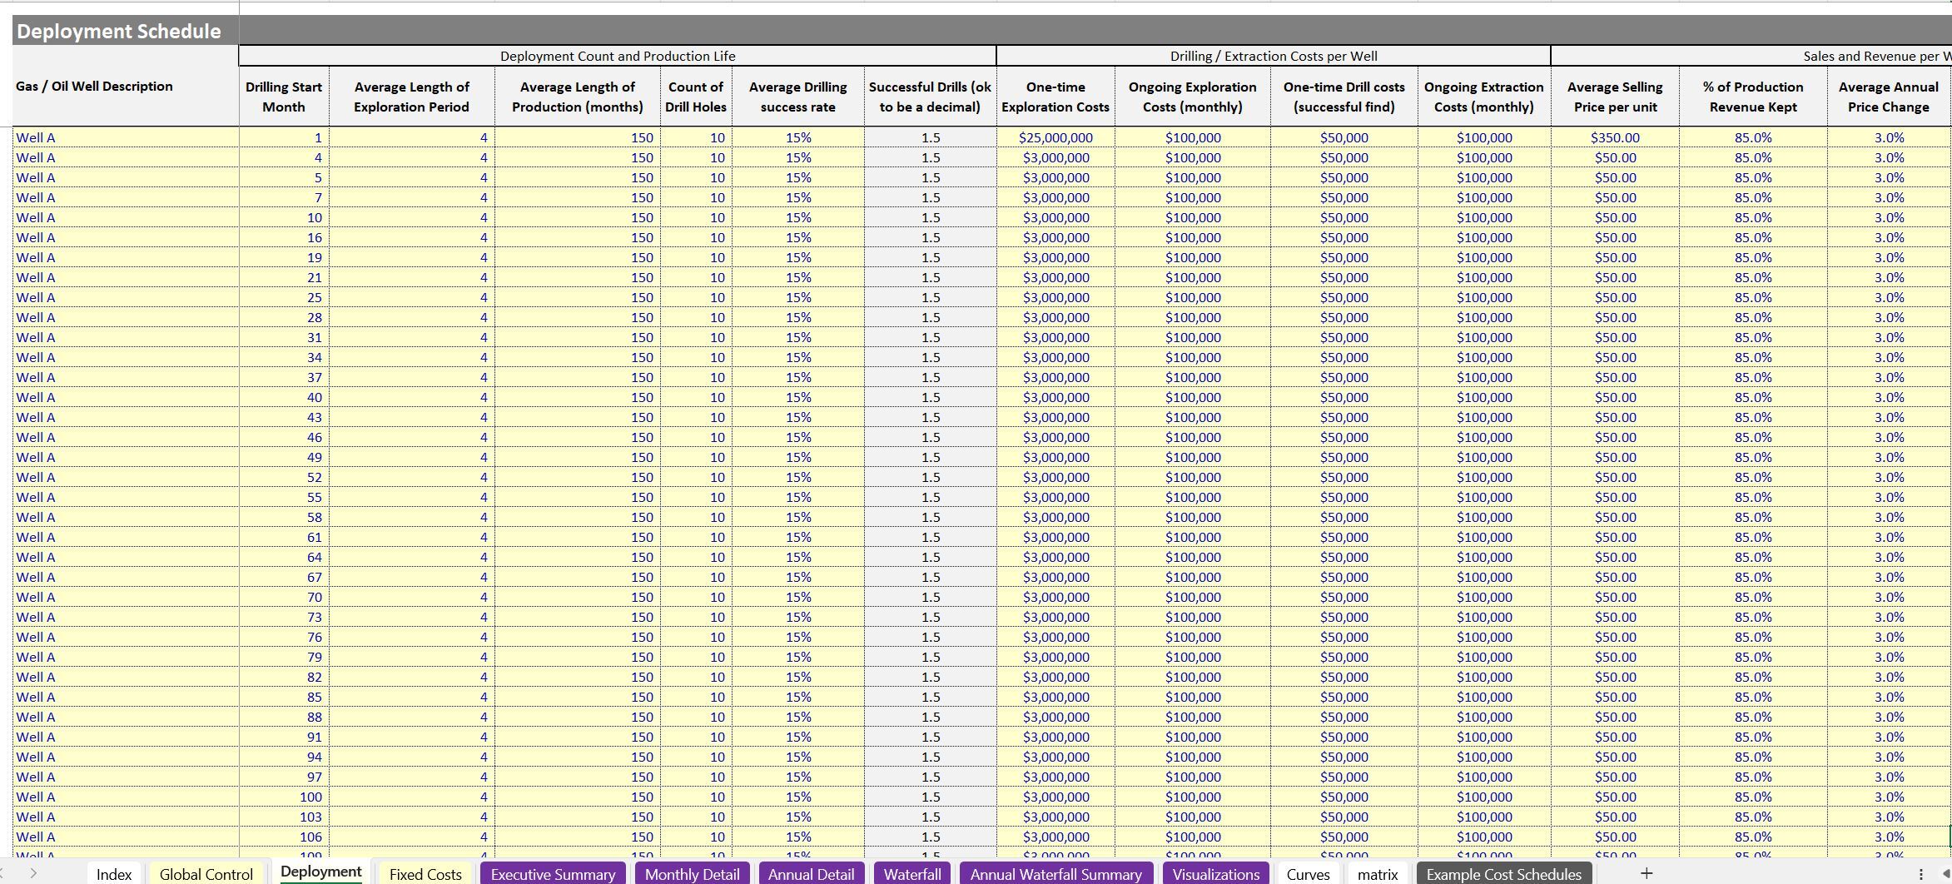Select the Deployment Schedule title cell
This screenshot has width=1952, height=884.
(x=126, y=31)
